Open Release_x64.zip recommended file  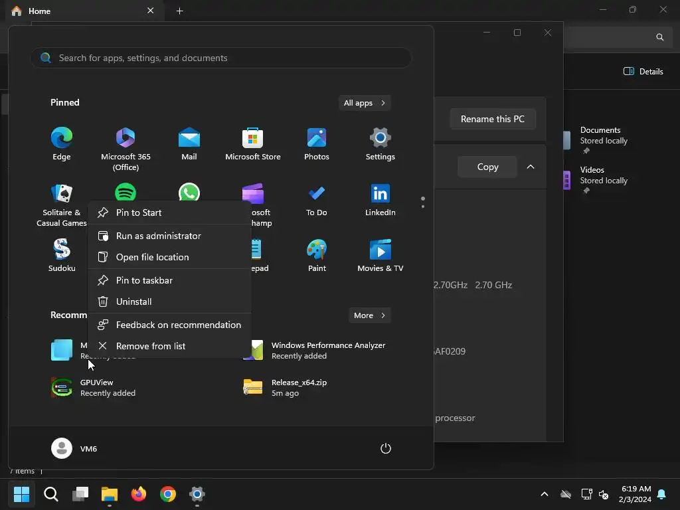(286, 387)
